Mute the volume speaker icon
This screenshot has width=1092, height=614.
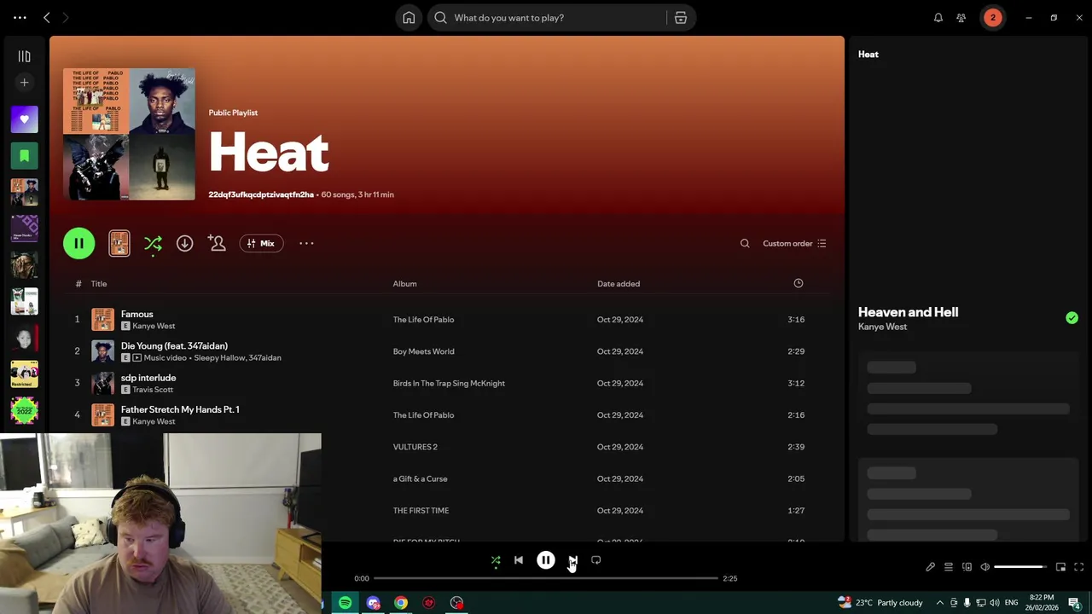coord(985,567)
